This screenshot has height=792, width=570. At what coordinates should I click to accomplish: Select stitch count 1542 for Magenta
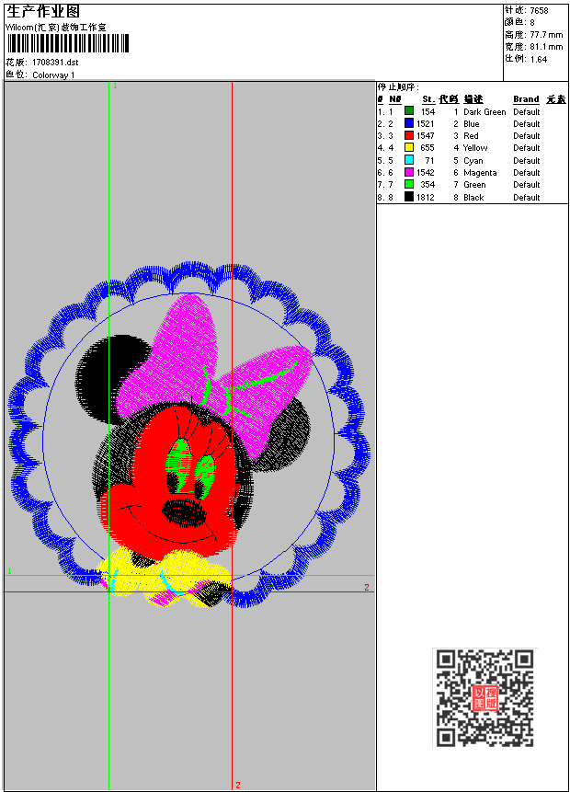[x=425, y=173]
